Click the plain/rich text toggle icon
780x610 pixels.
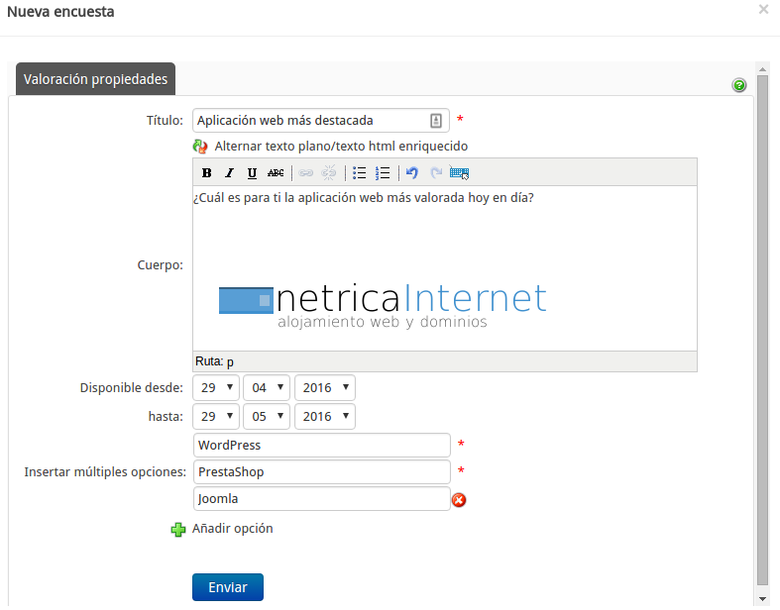coord(200,147)
